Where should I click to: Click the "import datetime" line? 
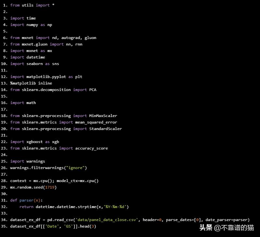(28, 57)
